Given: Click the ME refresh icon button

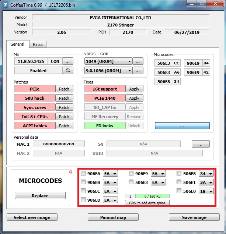Looking at the screenshot, I should point(68,70).
